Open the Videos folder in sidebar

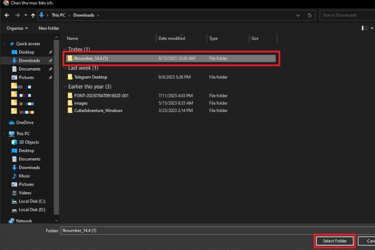[x=25, y=193]
